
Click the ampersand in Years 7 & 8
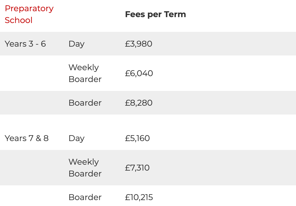[x=39, y=138]
